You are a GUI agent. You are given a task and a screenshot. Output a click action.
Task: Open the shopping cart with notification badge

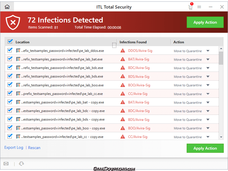tap(190, 6)
